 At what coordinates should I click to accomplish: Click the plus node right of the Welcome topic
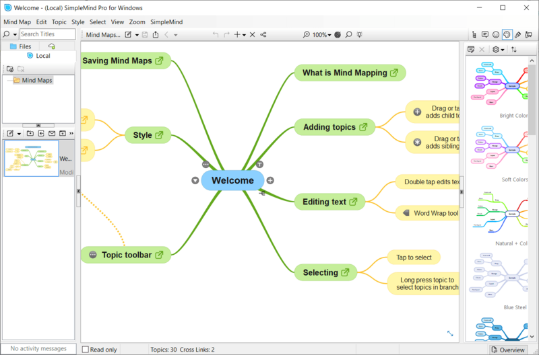coord(271,180)
